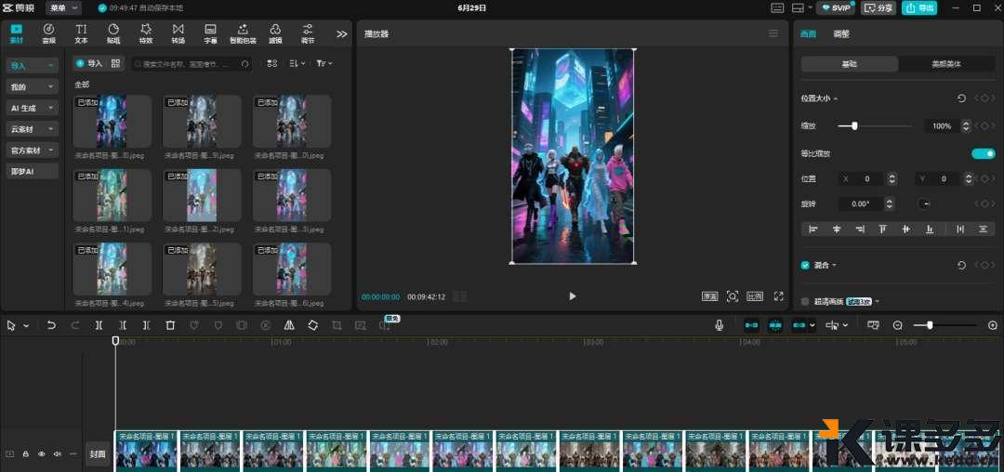The image size is (1004, 472).
Task: Open the 转场 transitions panel
Action: pyautogui.click(x=178, y=33)
